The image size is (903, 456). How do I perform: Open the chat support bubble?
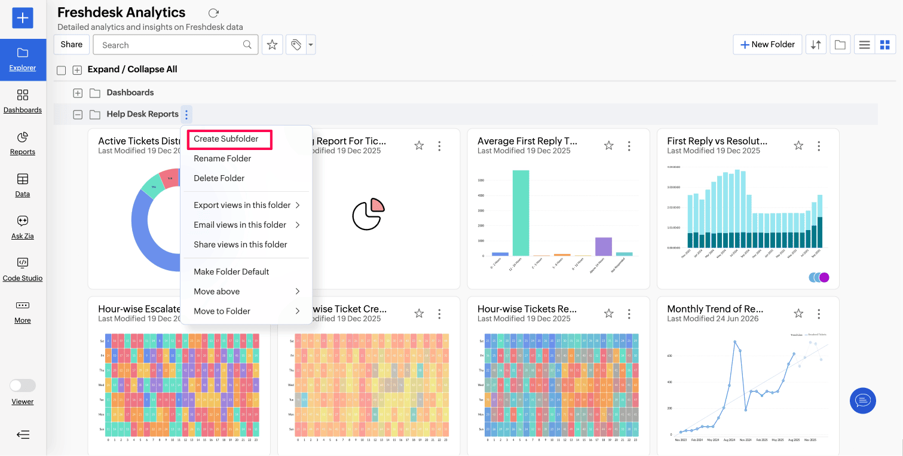click(x=862, y=400)
